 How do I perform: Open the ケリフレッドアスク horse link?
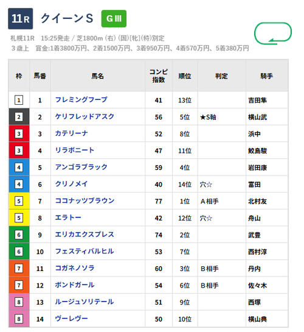(85, 116)
